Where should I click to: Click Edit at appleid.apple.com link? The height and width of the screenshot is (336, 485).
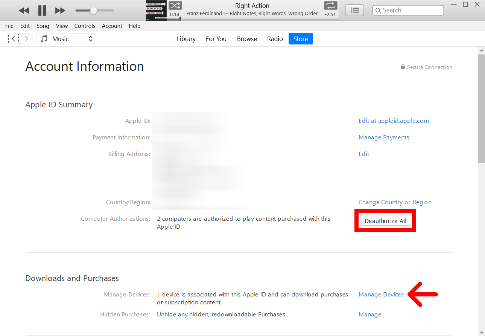[x=394, y=121]
